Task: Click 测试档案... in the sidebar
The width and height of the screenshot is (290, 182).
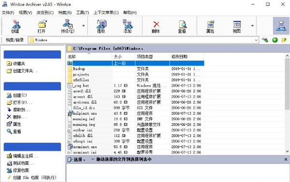Action: [x=20, y=163]
